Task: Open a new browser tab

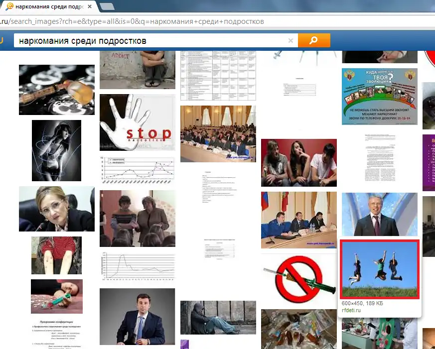Action: click(107, 6)
